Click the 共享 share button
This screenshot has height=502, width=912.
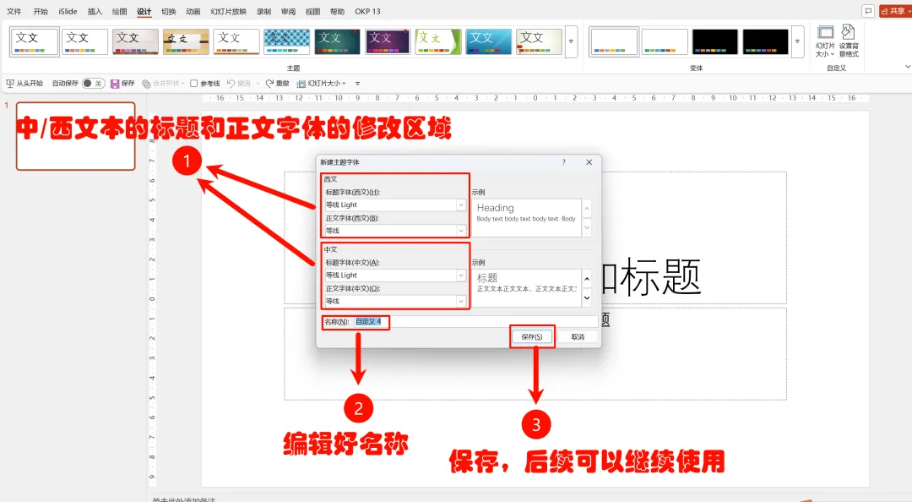[895, 11]
